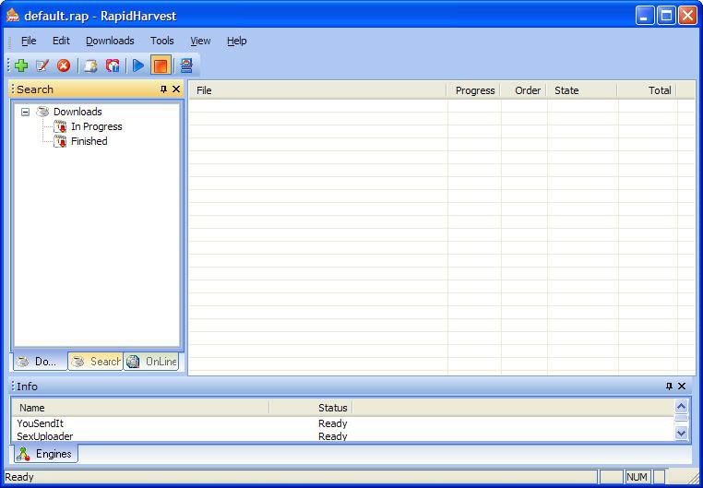Close the Search panel
This screenshot has height=488, width=703.
click(x=176, y=89)
